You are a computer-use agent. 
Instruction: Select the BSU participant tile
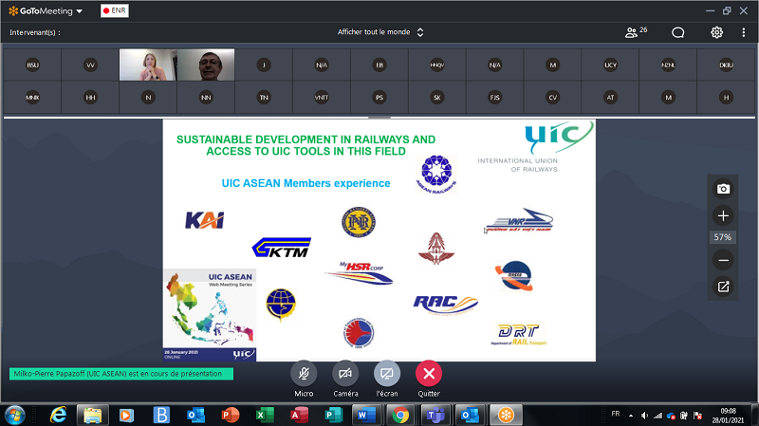[x=32, y=65]
